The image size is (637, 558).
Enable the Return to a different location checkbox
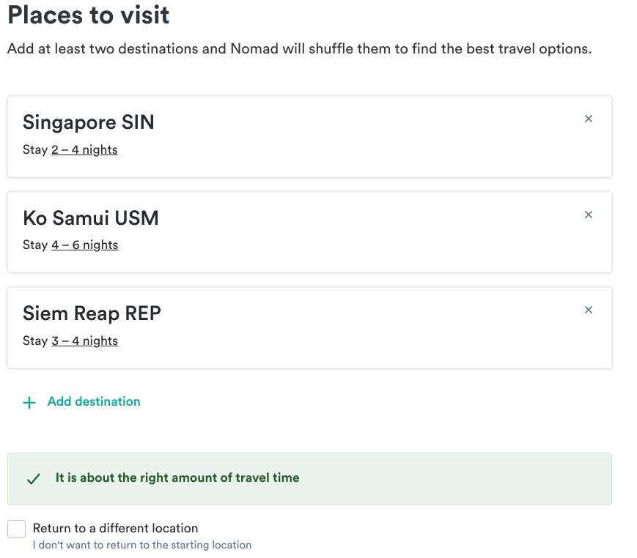point(15,528)
